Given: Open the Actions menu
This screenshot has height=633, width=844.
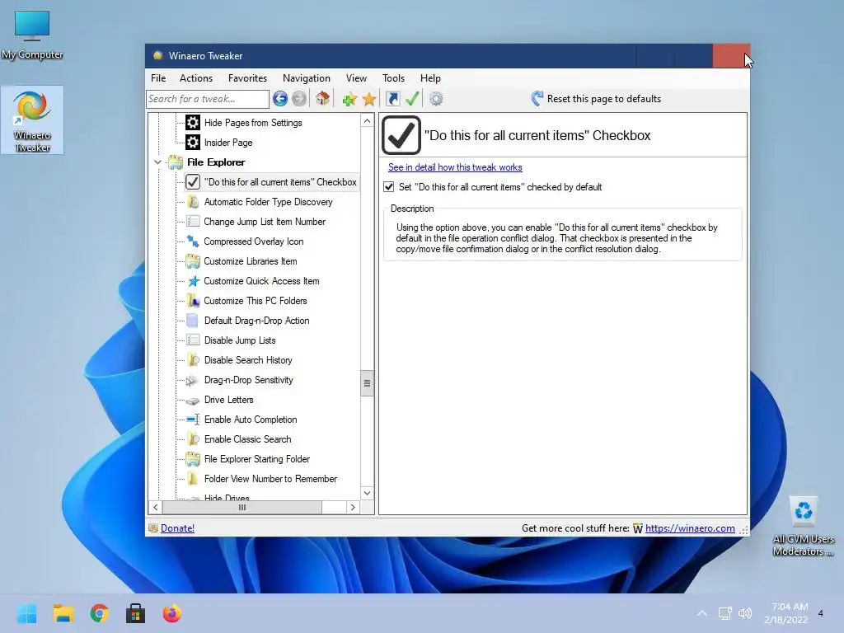Looking at the screenshot, I should 196,78.
